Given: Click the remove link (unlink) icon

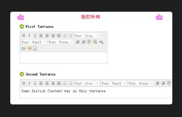Looking at the screenshot, I should 23,49.
